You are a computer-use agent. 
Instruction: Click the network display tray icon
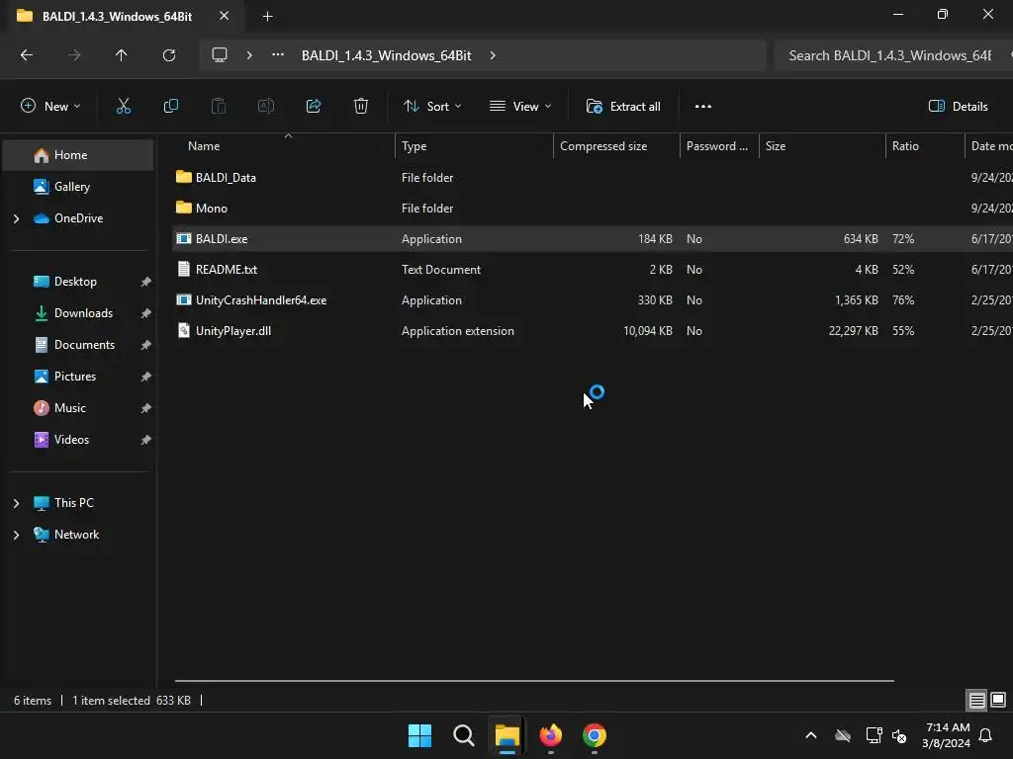[x=874, y=735]
